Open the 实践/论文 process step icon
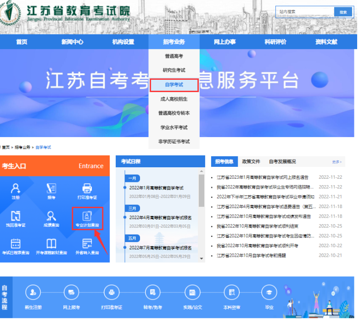359x319 pixels. pyautogui.click(x=192, y=292)
